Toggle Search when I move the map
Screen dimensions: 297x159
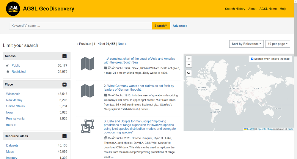pyautogui.click(x=252, y=59)
